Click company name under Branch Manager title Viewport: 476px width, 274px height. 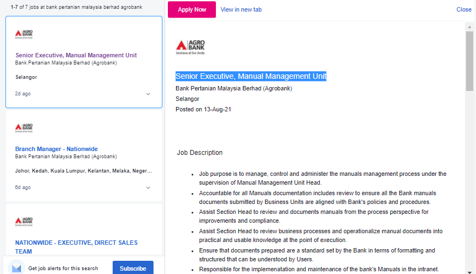tap(66, 157)
